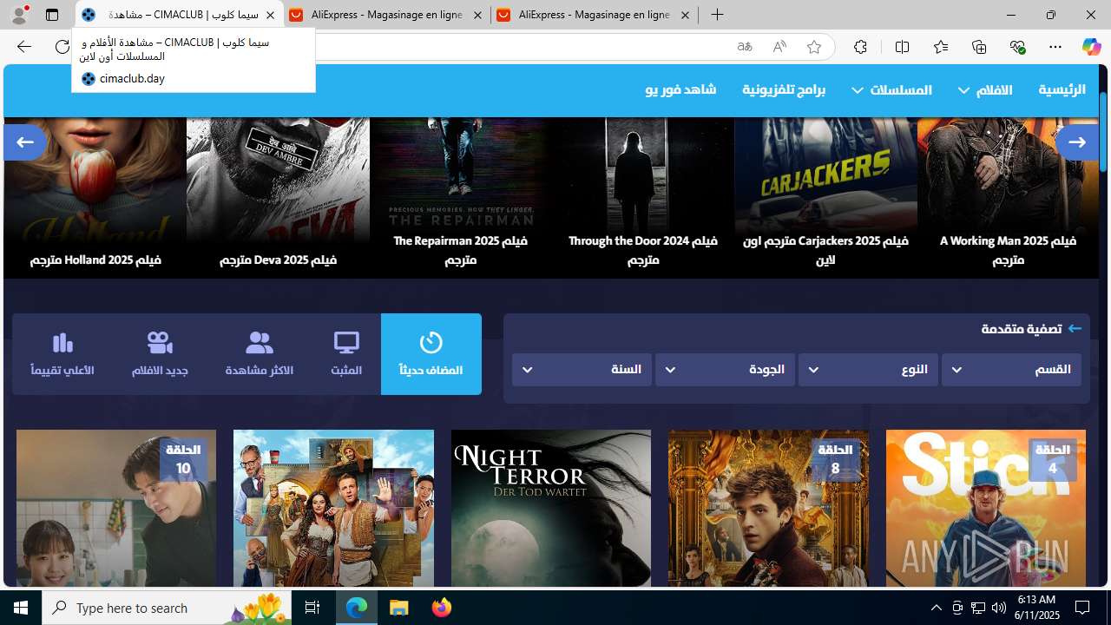Open File Explorer from the taskbar
The height and width of the screenshot is (625, 1111).
point(399,608)
